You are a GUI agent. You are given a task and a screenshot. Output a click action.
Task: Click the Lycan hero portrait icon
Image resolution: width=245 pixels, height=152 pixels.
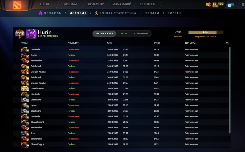point(24,105)
